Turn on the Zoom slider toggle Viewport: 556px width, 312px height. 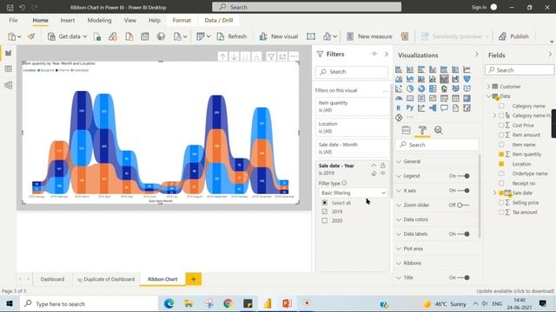tap(463, 205)
